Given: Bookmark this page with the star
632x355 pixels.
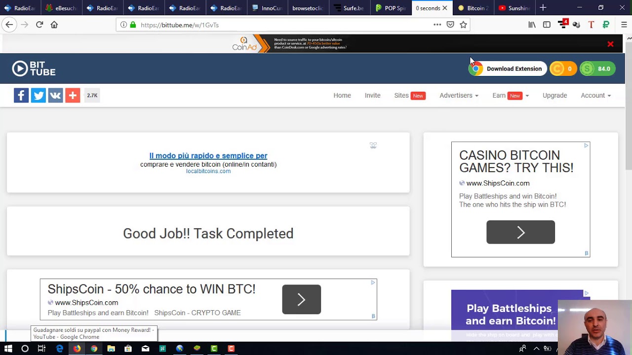Looking at the screenshot, I should pos(463,25).
